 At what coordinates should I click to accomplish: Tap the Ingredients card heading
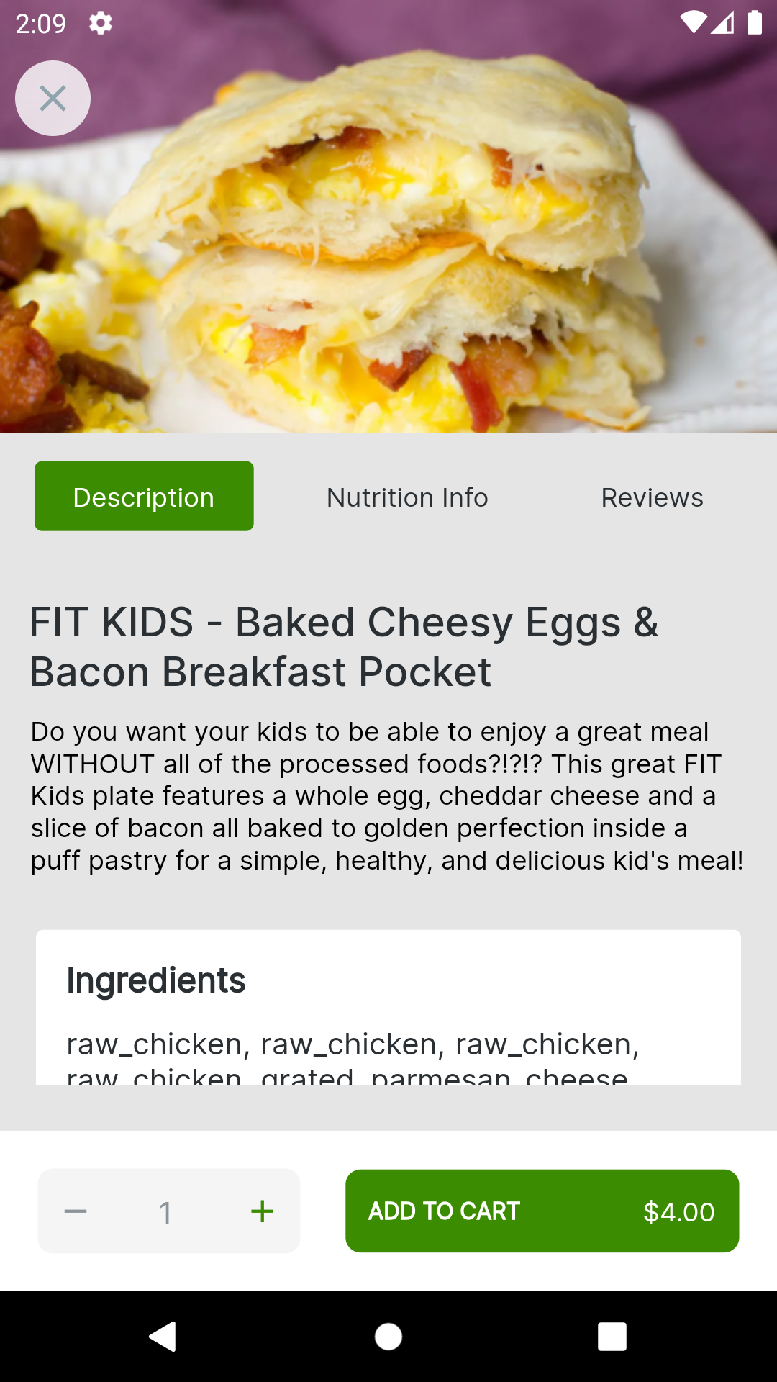pos(156,980)
